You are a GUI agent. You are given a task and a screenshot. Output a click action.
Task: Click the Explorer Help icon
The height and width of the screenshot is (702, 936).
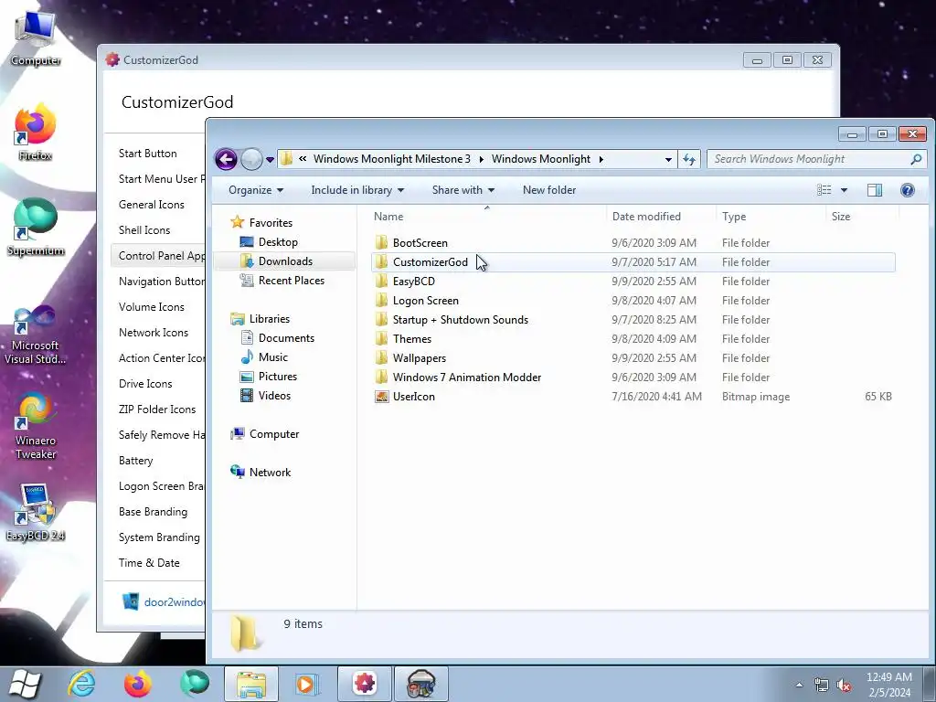[x=907, y=190]
